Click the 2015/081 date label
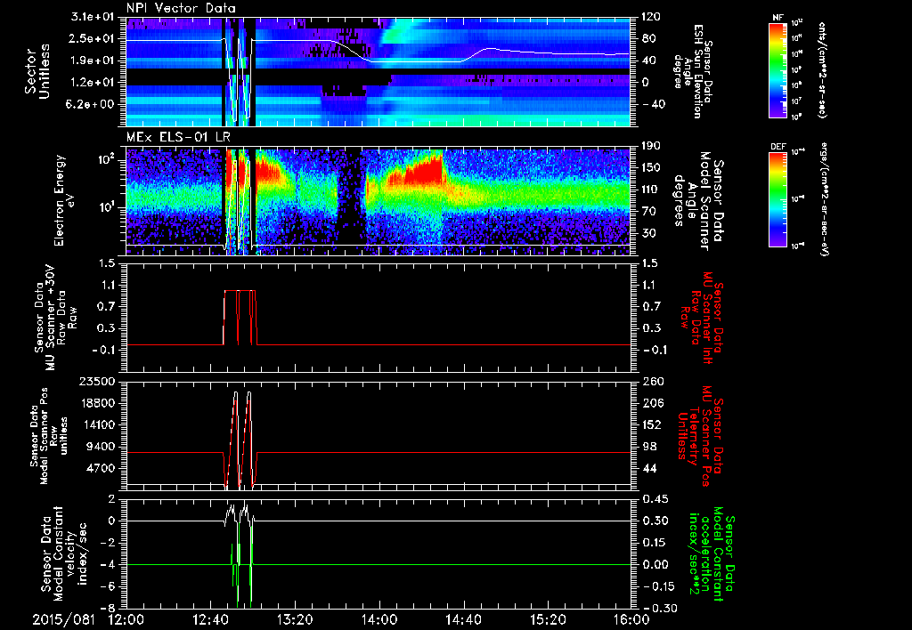 (x=63, y=619)
